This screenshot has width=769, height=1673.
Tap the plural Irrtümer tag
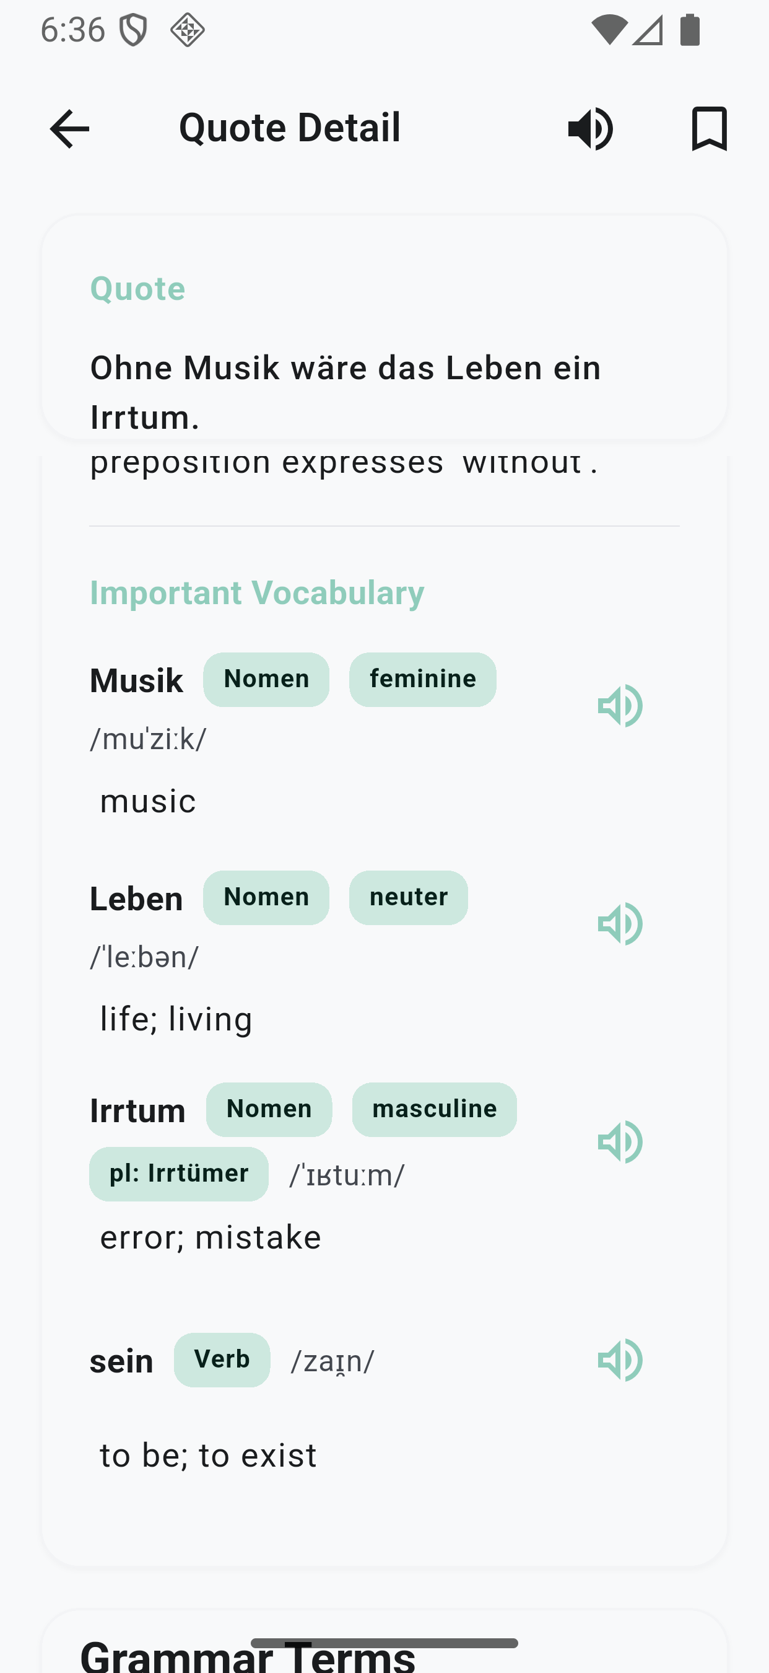[178, 1174]
